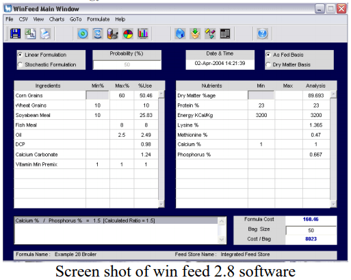The height and width of the screenshot is (280, 351).
Task: Select Linear Formulation radio button
Action: 21,55
